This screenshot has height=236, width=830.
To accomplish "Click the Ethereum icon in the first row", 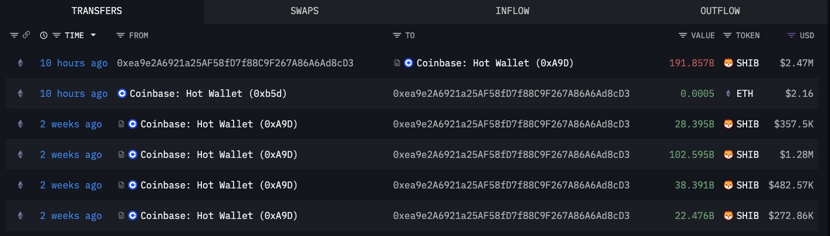I will tap(21, 63).
